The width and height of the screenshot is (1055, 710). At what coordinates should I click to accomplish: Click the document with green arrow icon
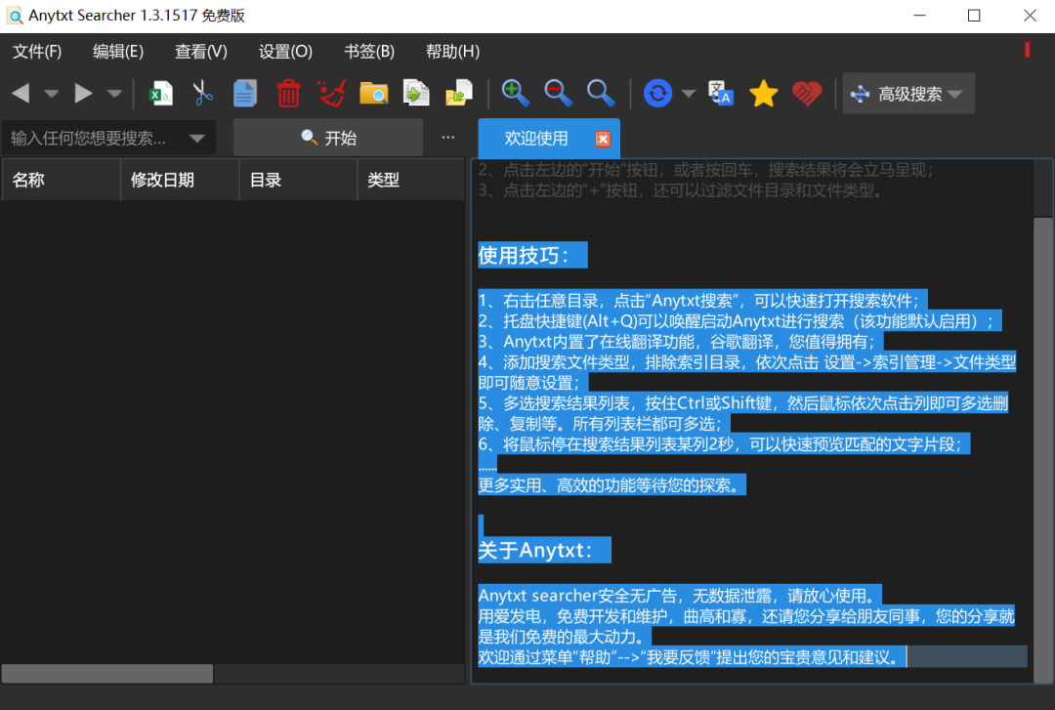tap(416, 93)
